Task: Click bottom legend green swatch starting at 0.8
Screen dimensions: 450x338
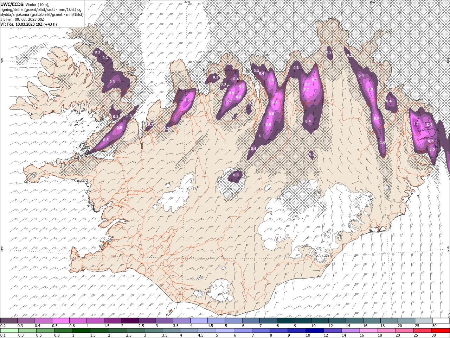Action: 63,331
